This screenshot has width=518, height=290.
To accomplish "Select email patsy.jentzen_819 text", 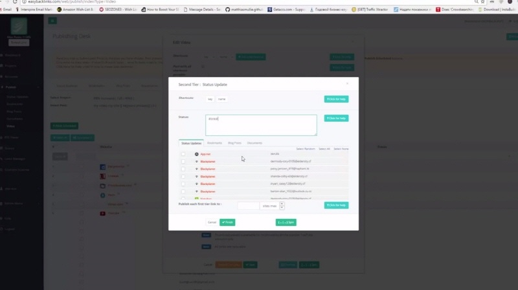I will click(x=289, y=169).
